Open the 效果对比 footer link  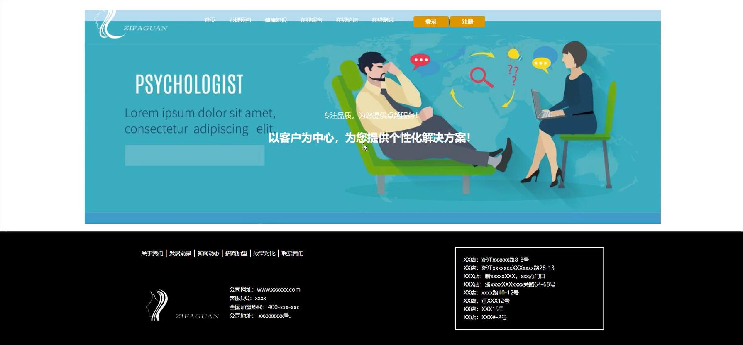264,253
